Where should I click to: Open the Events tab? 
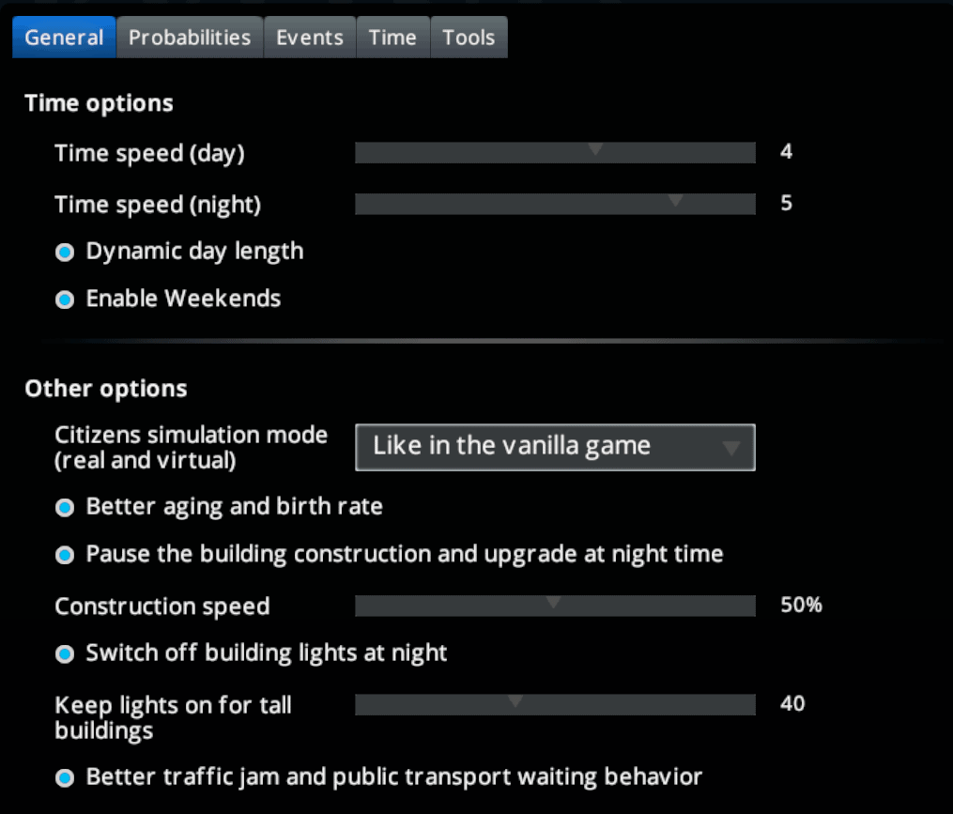click(x=310, y=38)
